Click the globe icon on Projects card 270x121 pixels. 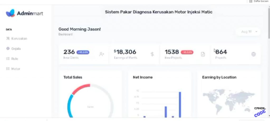coord(253,54)
